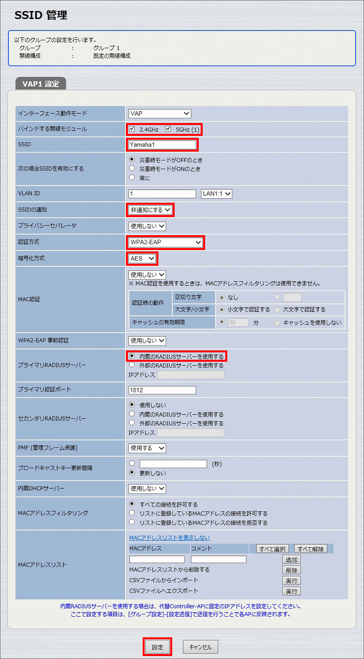Click the SSID input field containing Yamaha1
Image resolution: width=364 pixels, height=659 pixels.
[162, 145]
